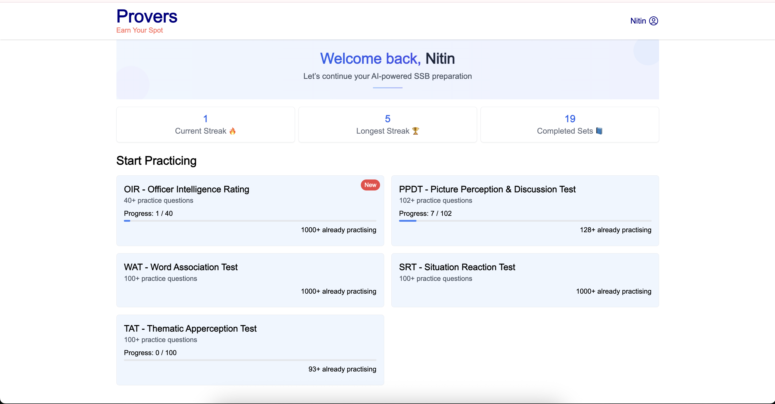
Task: Click the Earn Your Spot tagline
Action: tap(140, 30)
